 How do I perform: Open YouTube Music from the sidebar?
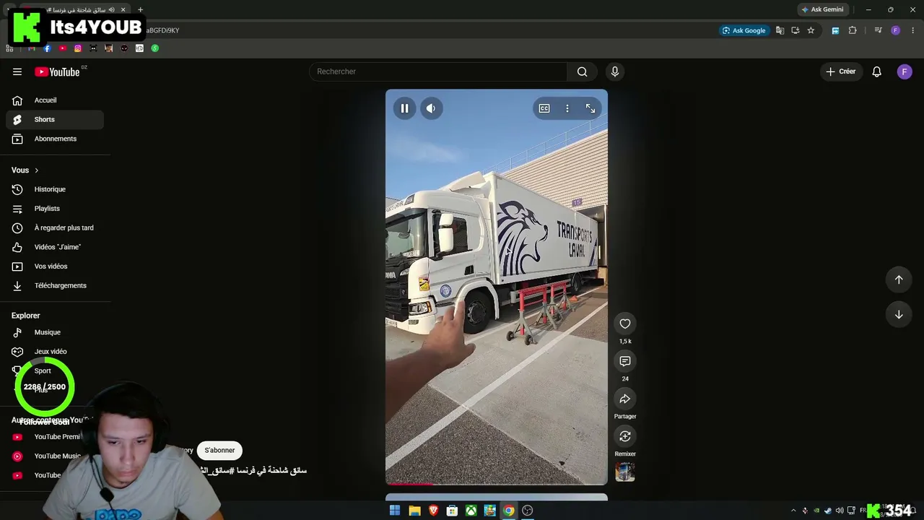coord(55,456)
